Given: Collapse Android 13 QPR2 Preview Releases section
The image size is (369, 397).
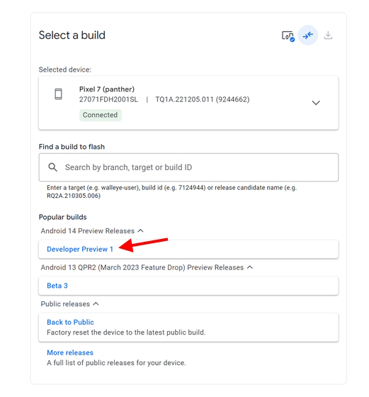Looking at the screenshot, I should (250, 267).
